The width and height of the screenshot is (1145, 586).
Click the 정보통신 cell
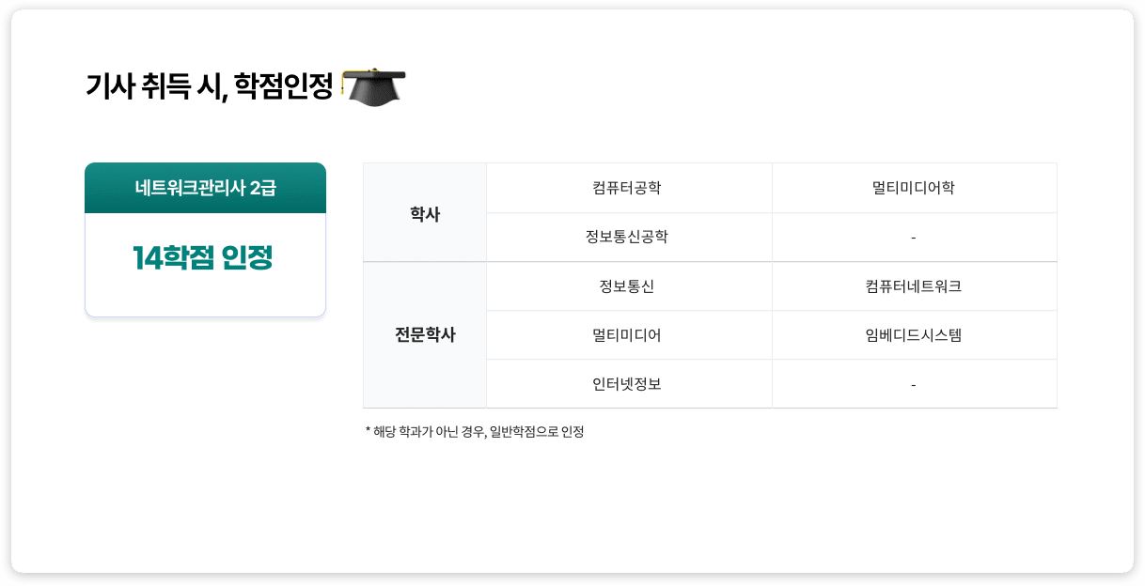[627, 286]
